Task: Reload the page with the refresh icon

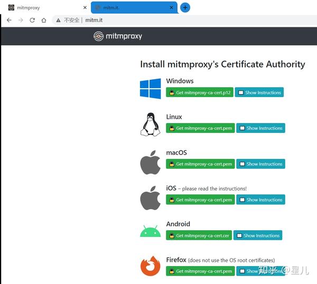Action: point(32,20)
